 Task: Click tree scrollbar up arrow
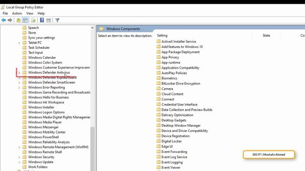pyautogui.click(x=92, y=28)
